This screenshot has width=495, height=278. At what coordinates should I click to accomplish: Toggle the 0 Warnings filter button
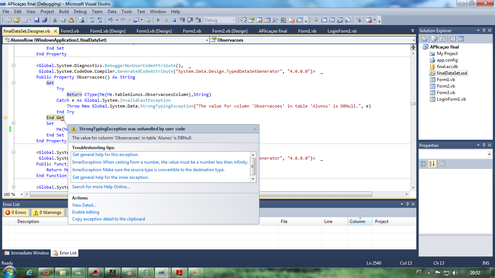[x=47, y=212]
